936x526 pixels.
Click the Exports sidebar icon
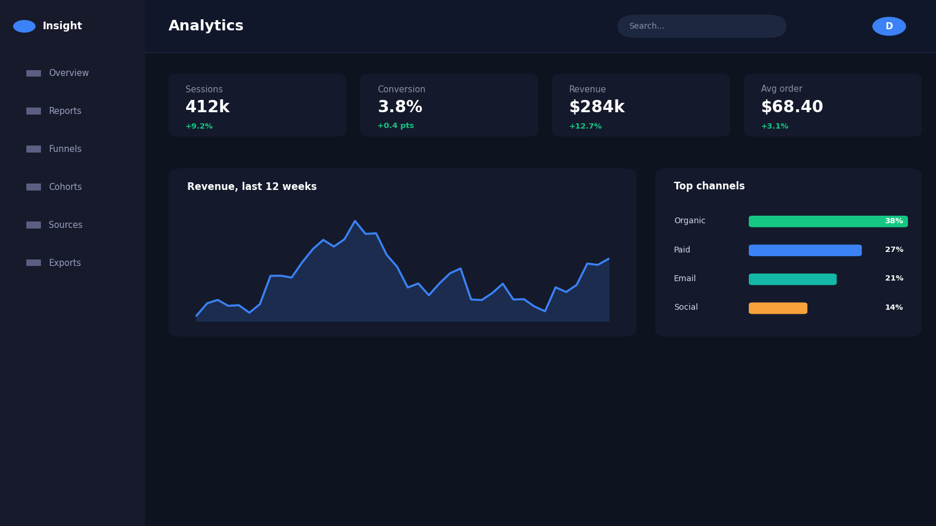coord(33,263)
